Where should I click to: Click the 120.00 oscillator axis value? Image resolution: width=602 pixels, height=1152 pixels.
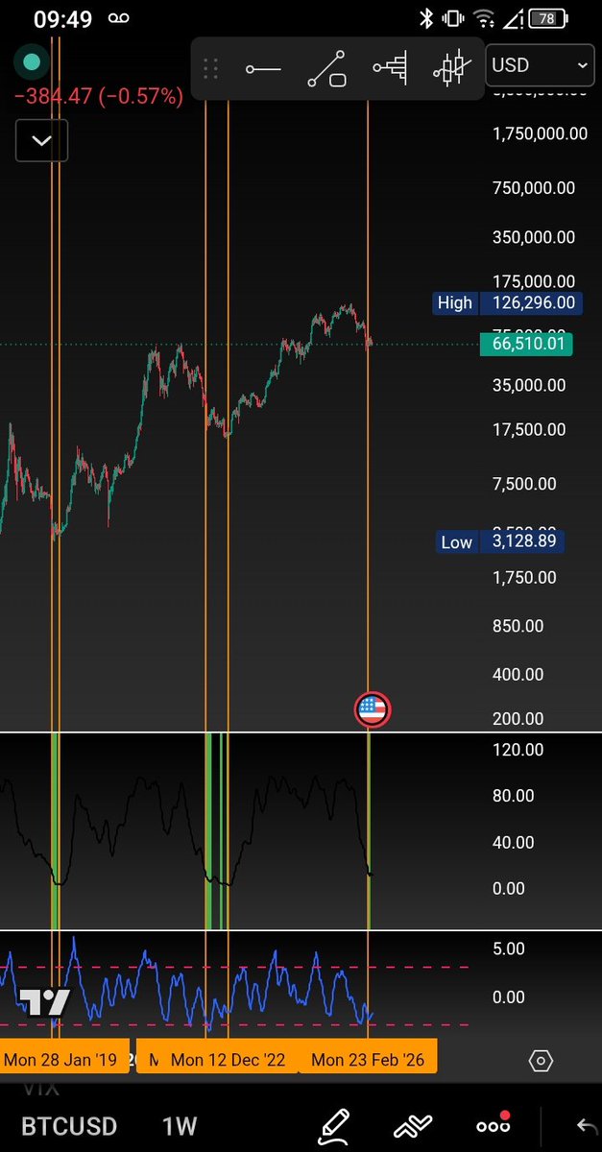click(x=518, y=749)
